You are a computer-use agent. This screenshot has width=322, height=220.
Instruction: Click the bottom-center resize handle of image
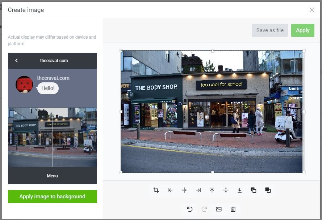click(x=213, y=172)
